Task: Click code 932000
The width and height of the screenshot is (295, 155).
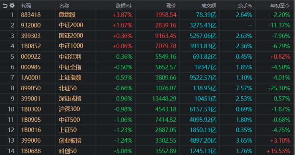Action: coord(31,25)
